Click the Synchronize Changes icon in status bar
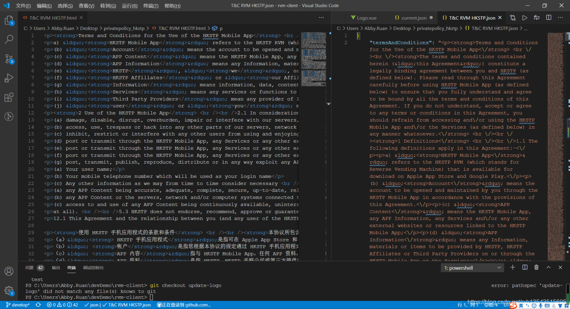The height and width of the screenshot is (309, 570). coord(38,305)
